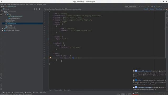
Task: Open the TODO tool window
Action: coord(43,92)
